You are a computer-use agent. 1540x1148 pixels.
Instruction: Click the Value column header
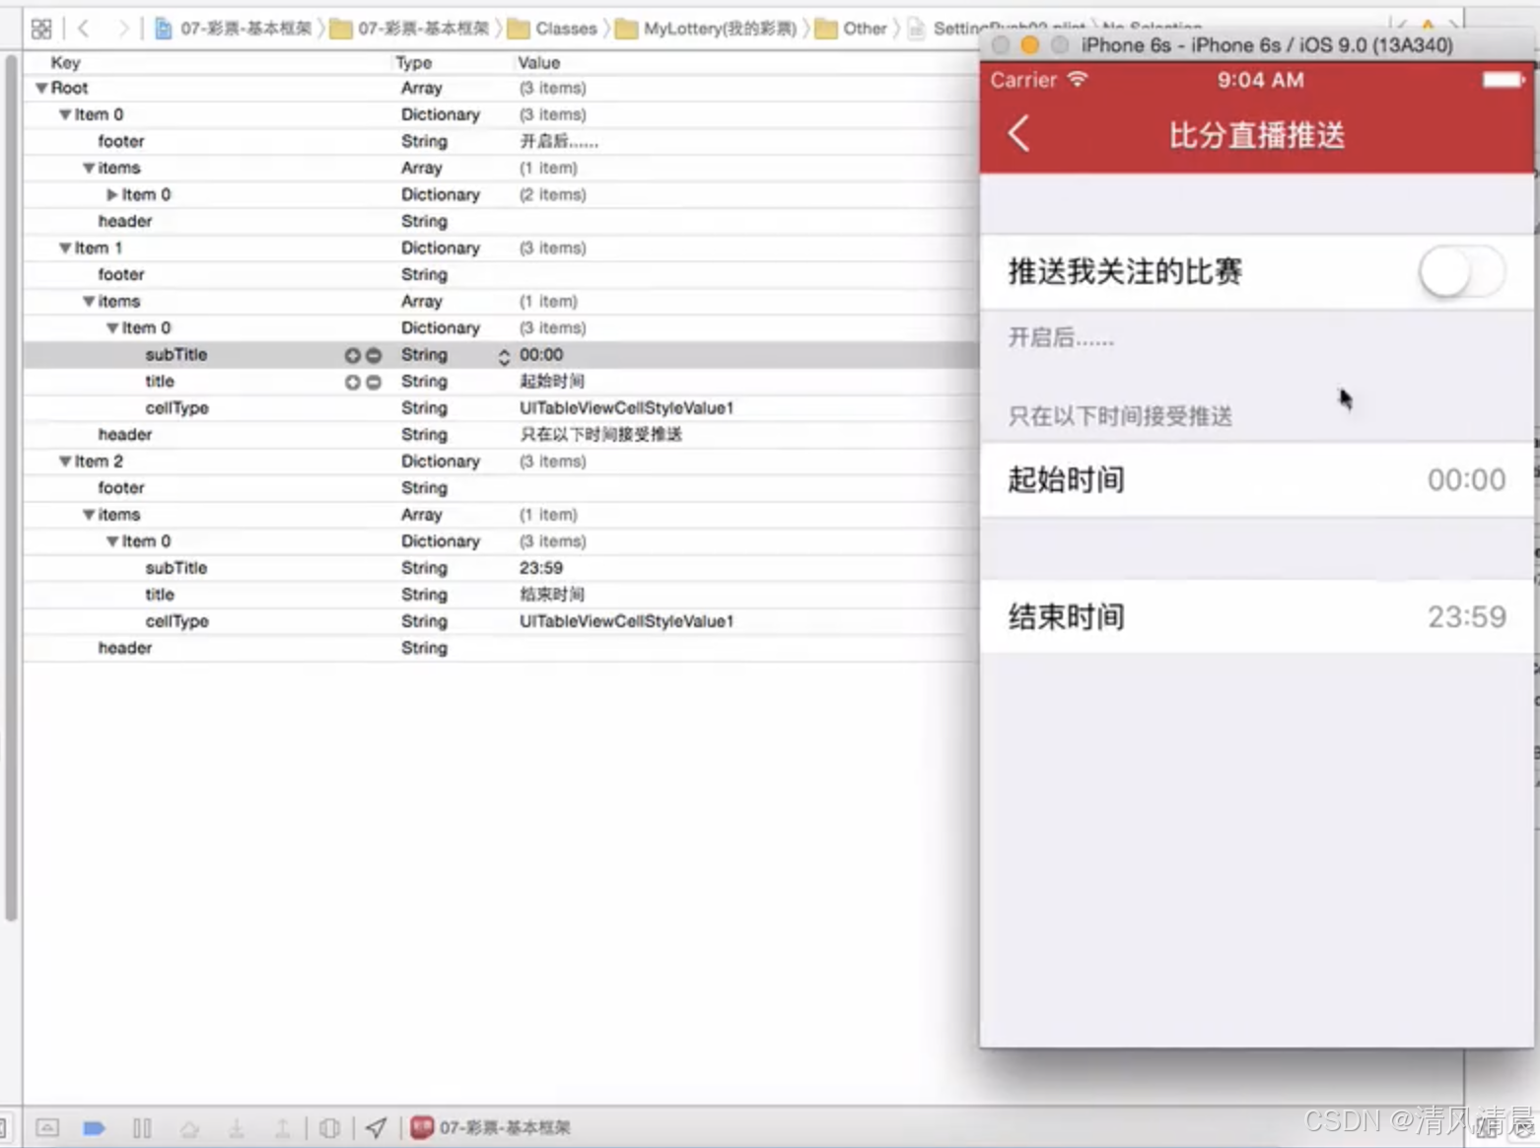pyautogui.click(x=539, y=62)
